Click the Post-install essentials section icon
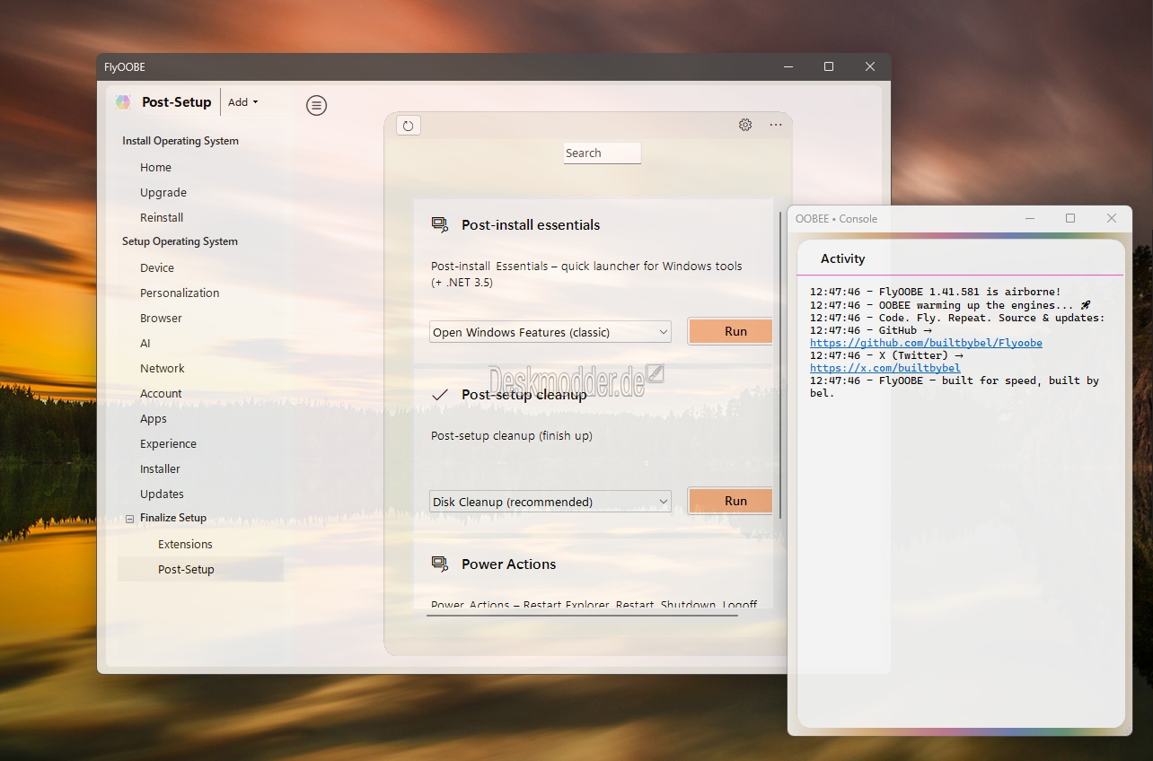This screenshot has width=1153, height=761. pos(440,225)
